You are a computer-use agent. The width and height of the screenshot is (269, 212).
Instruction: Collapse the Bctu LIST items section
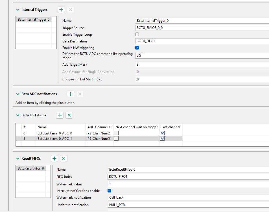[18, 115]
